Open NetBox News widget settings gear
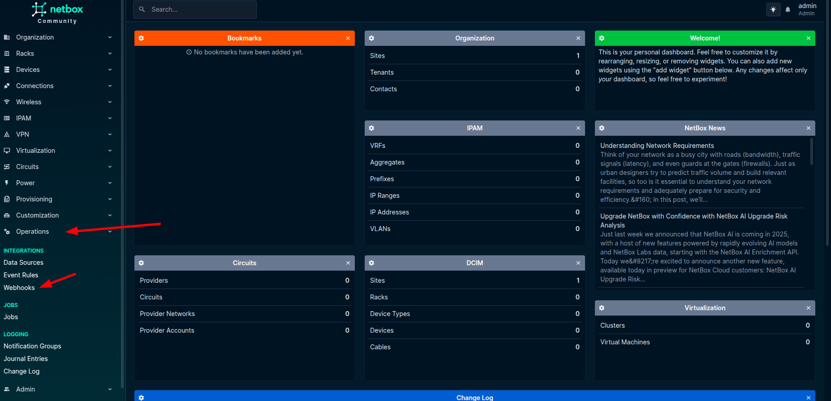 point(602,128)
